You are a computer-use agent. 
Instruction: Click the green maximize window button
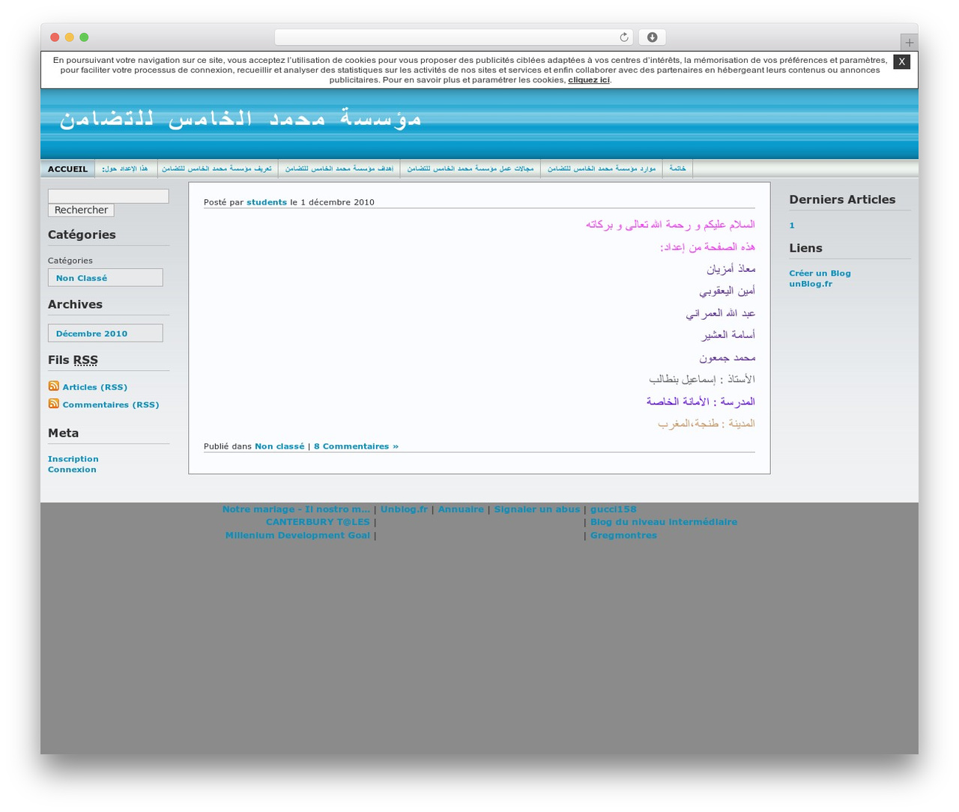[x=84, y=37]
